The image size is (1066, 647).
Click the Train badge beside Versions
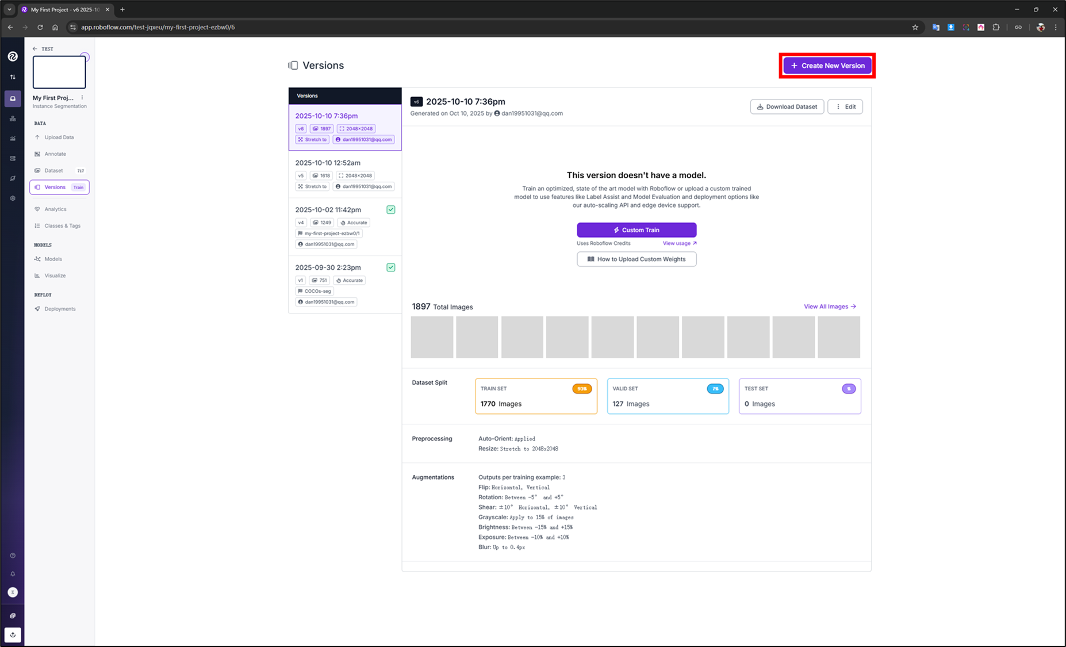78,187
